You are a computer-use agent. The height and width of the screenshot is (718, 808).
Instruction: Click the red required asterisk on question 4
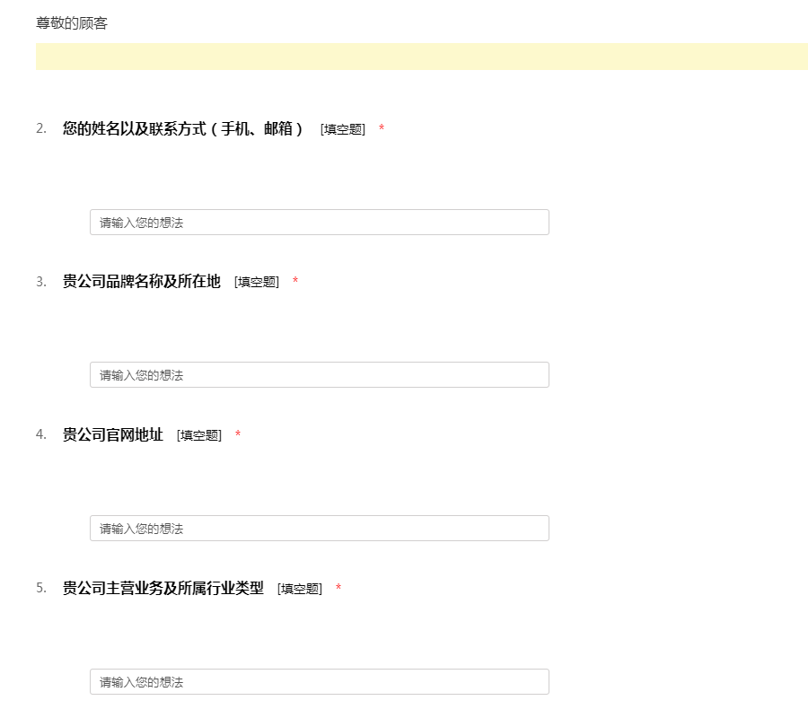click(238, 435)
